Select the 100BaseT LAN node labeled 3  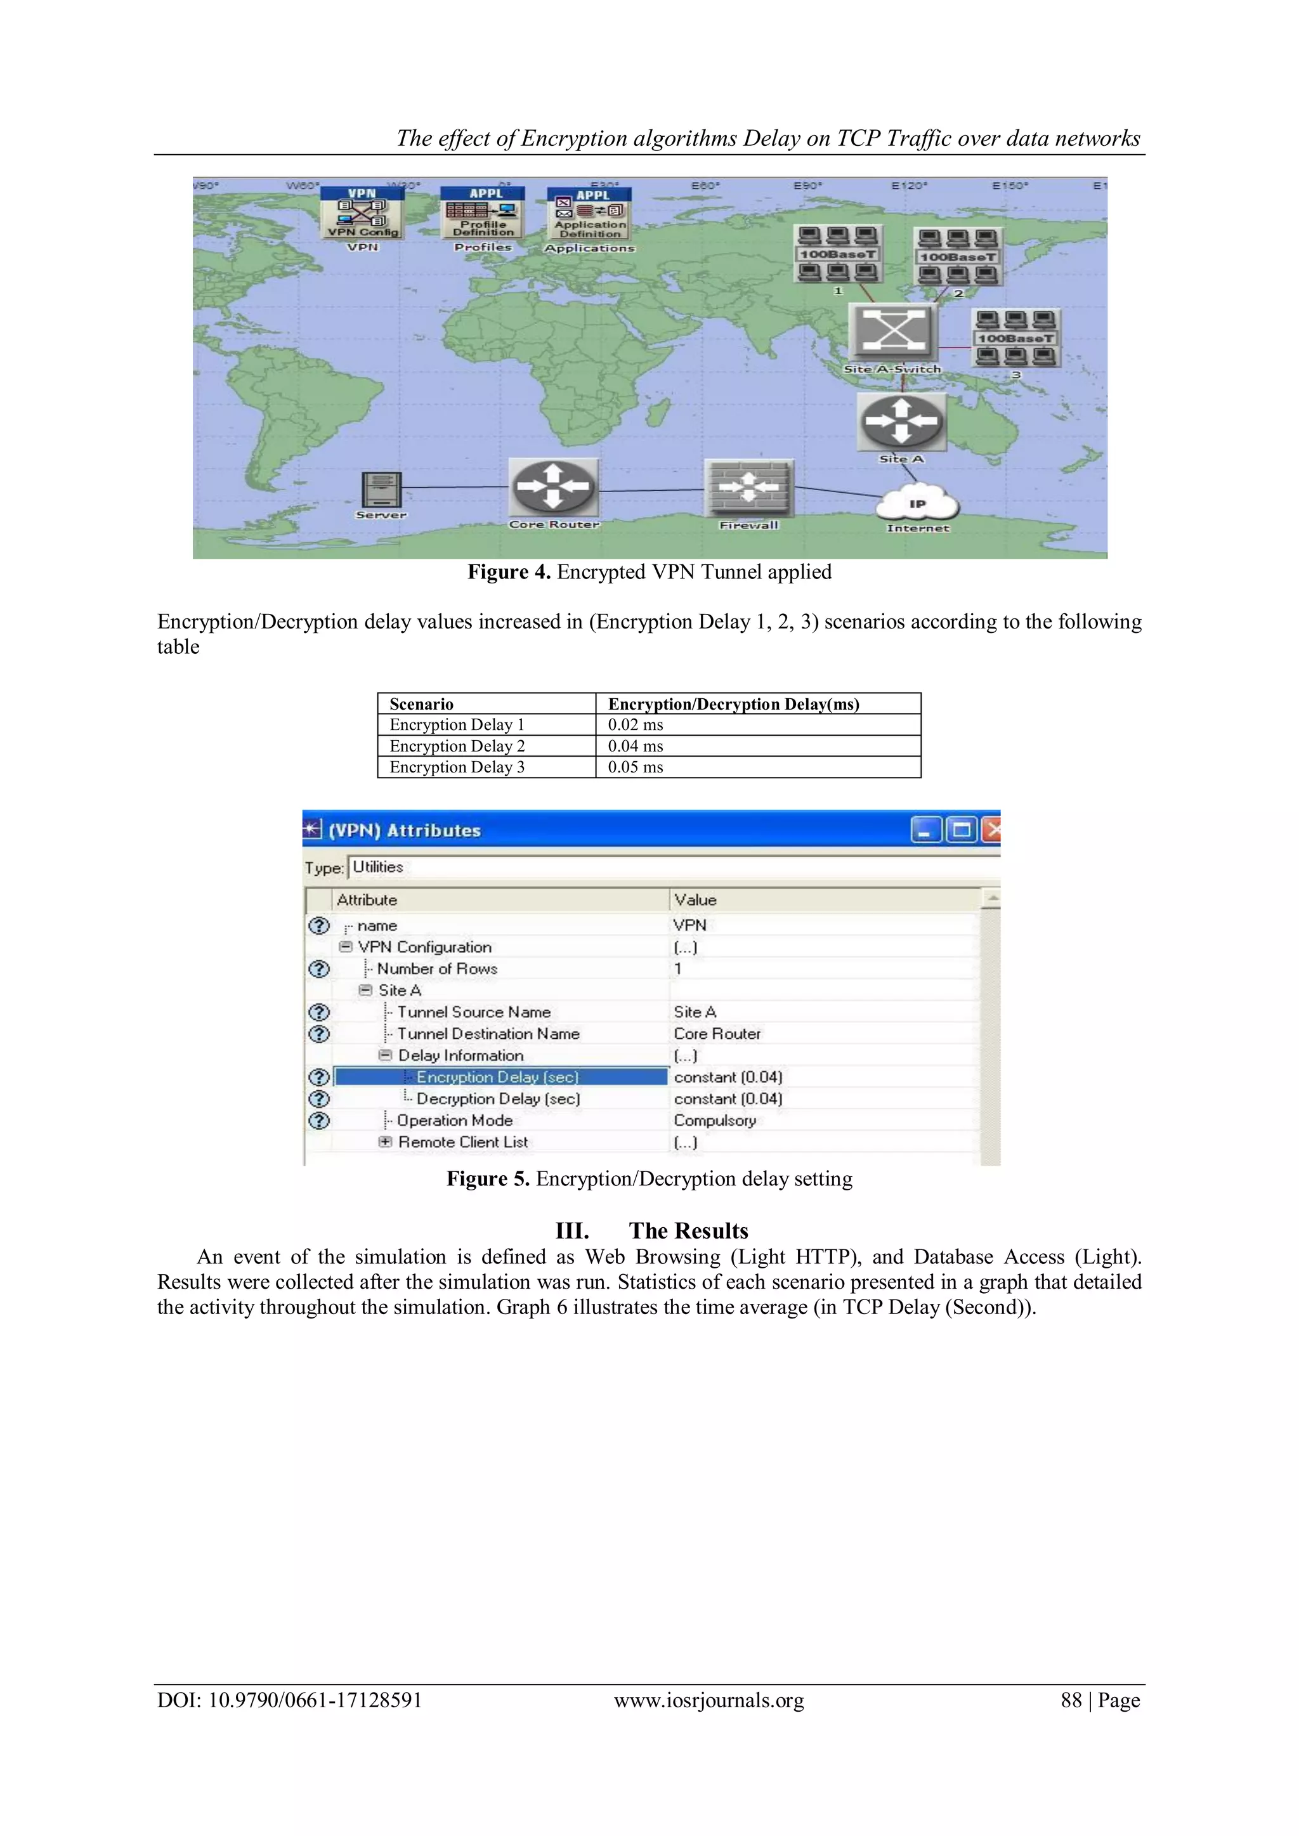[x=1016, y=338]
